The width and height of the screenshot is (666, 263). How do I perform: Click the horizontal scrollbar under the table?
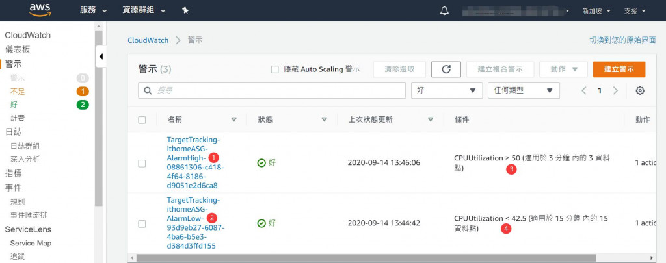pyautogui.click(x=325, y=258)
